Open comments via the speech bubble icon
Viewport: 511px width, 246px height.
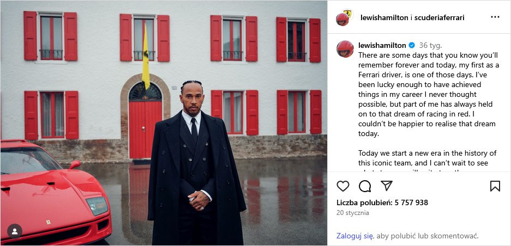coord(365,186)
